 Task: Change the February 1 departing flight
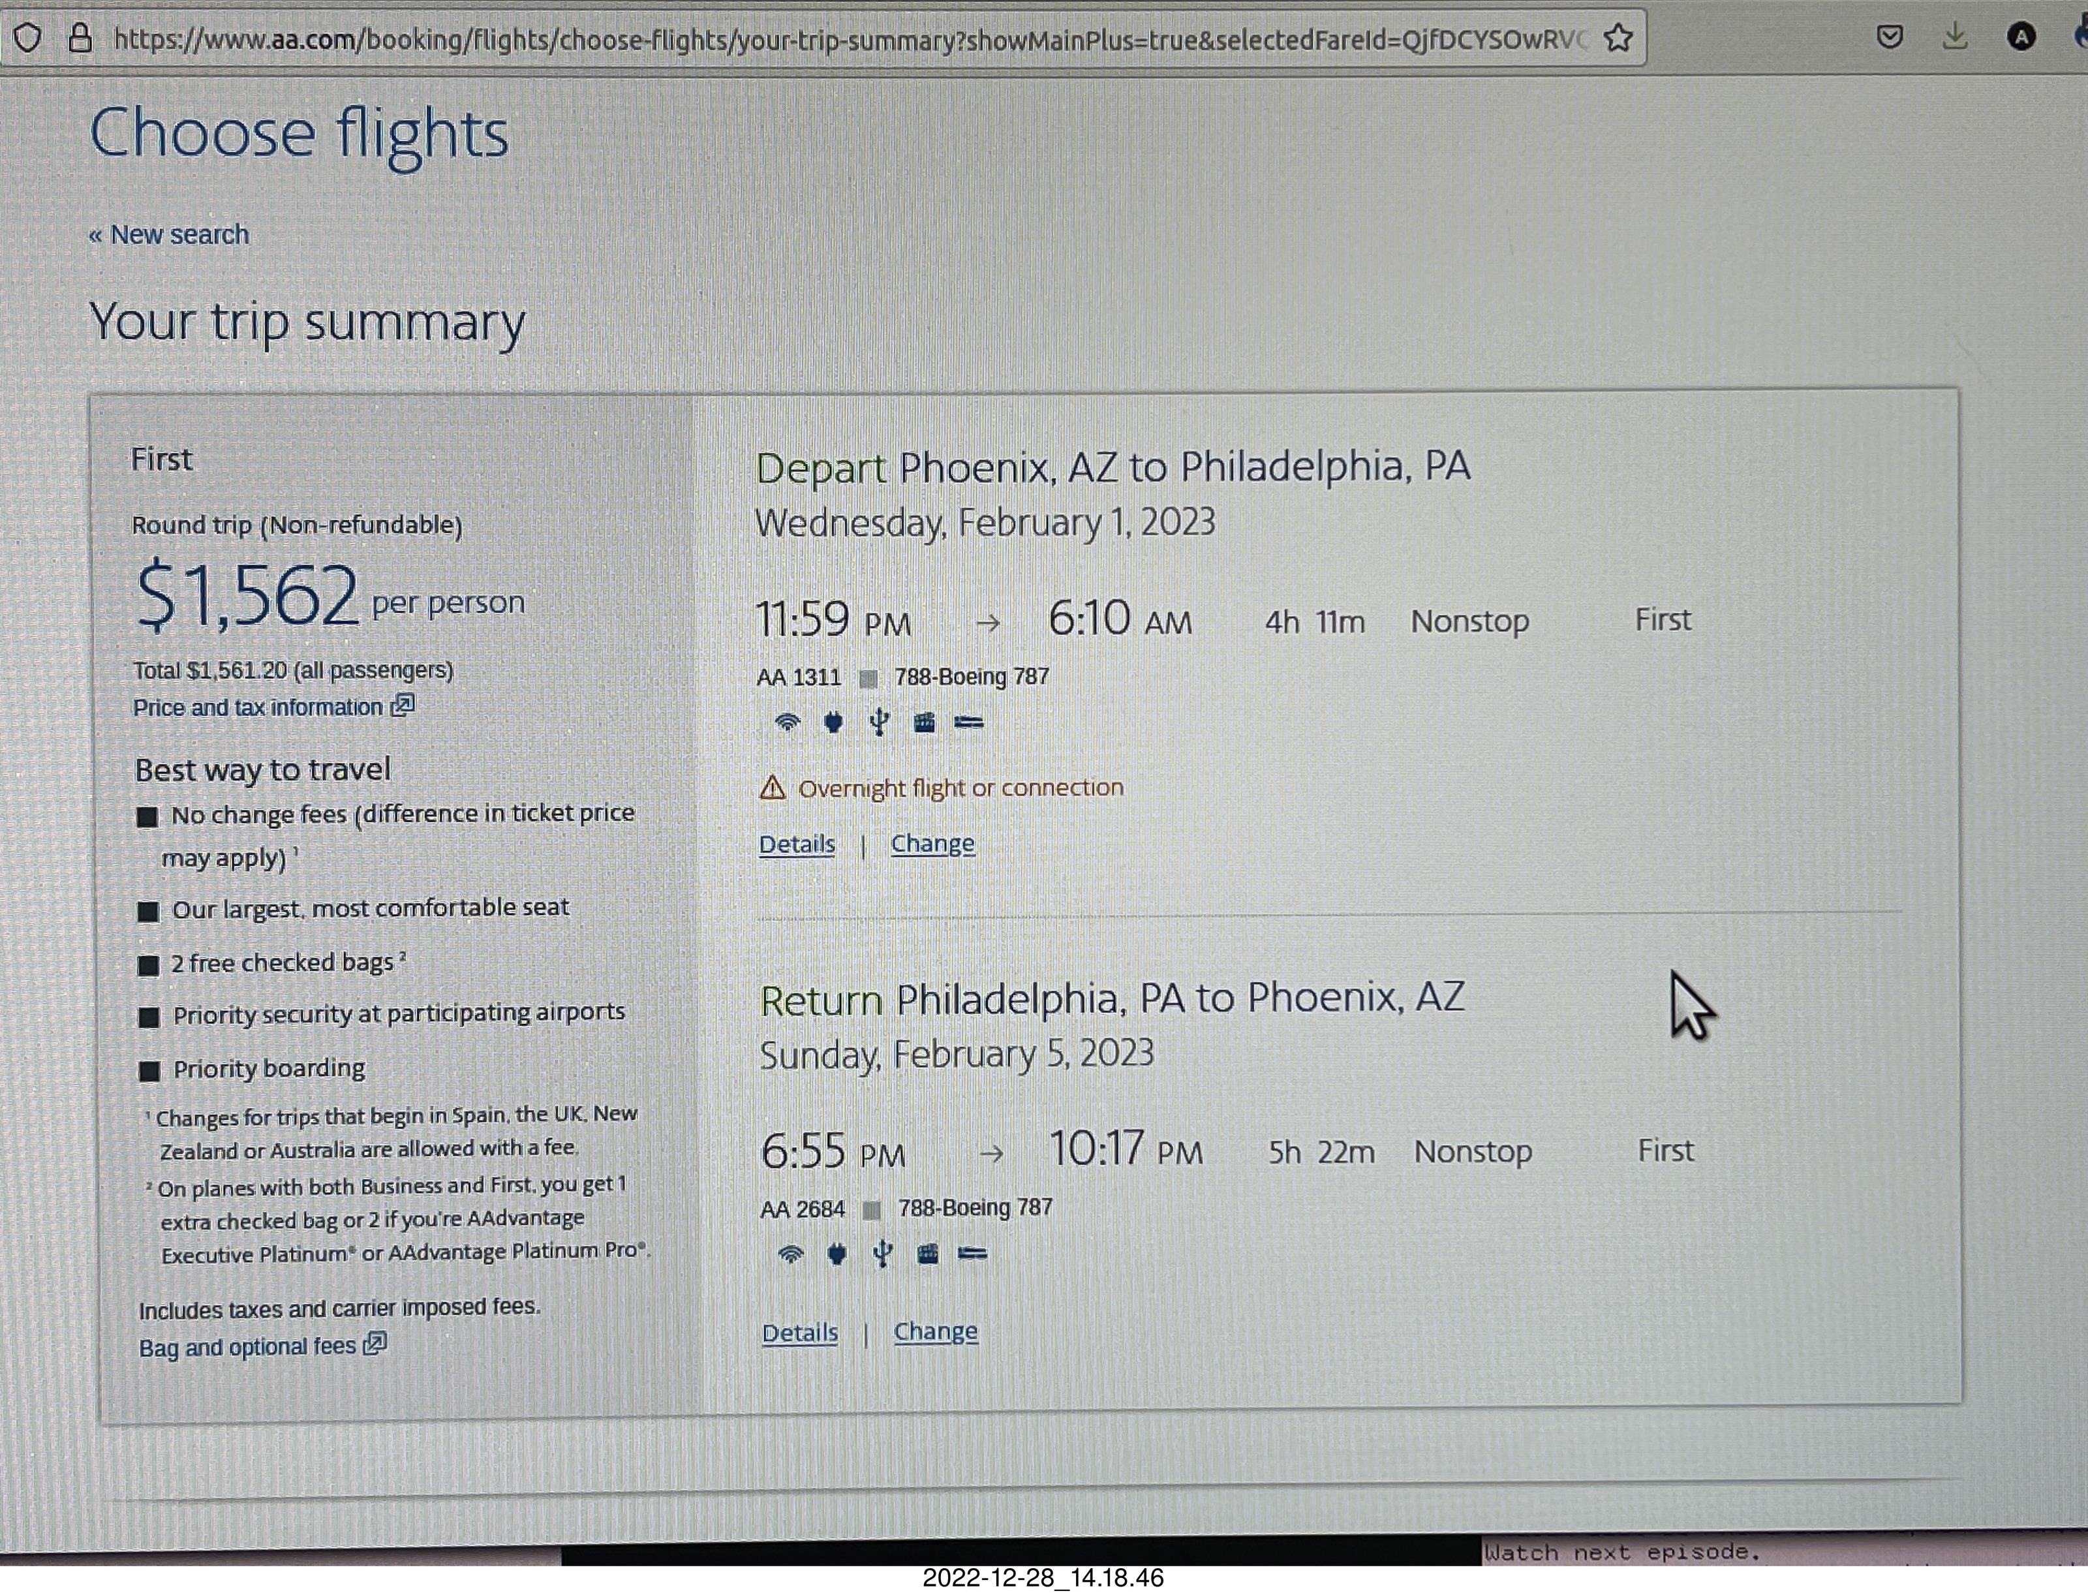click(932, 844)
